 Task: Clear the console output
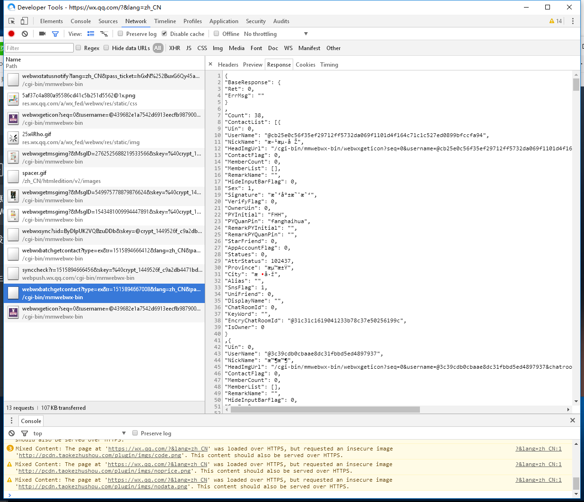click(x=12, y=433)
